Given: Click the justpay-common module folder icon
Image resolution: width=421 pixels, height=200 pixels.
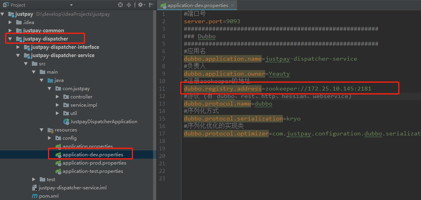Looking at the screenshot, I should [19, 31].
